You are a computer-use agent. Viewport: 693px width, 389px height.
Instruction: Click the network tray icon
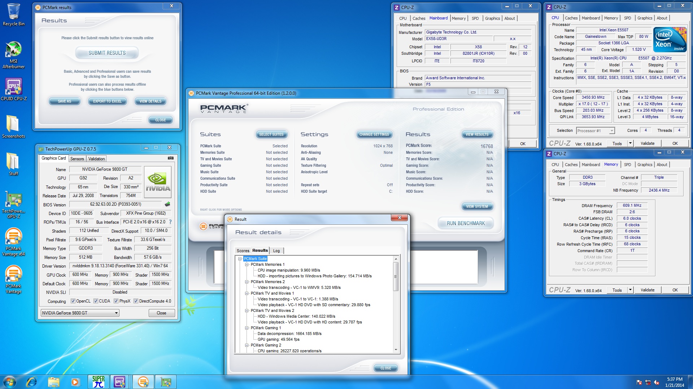[648, 382]
